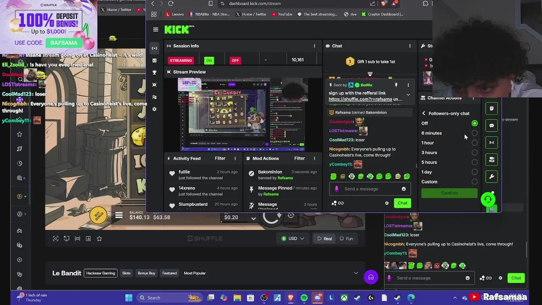
Task: Open Discord from the Windows taskbar
Action: coord(318,298)
